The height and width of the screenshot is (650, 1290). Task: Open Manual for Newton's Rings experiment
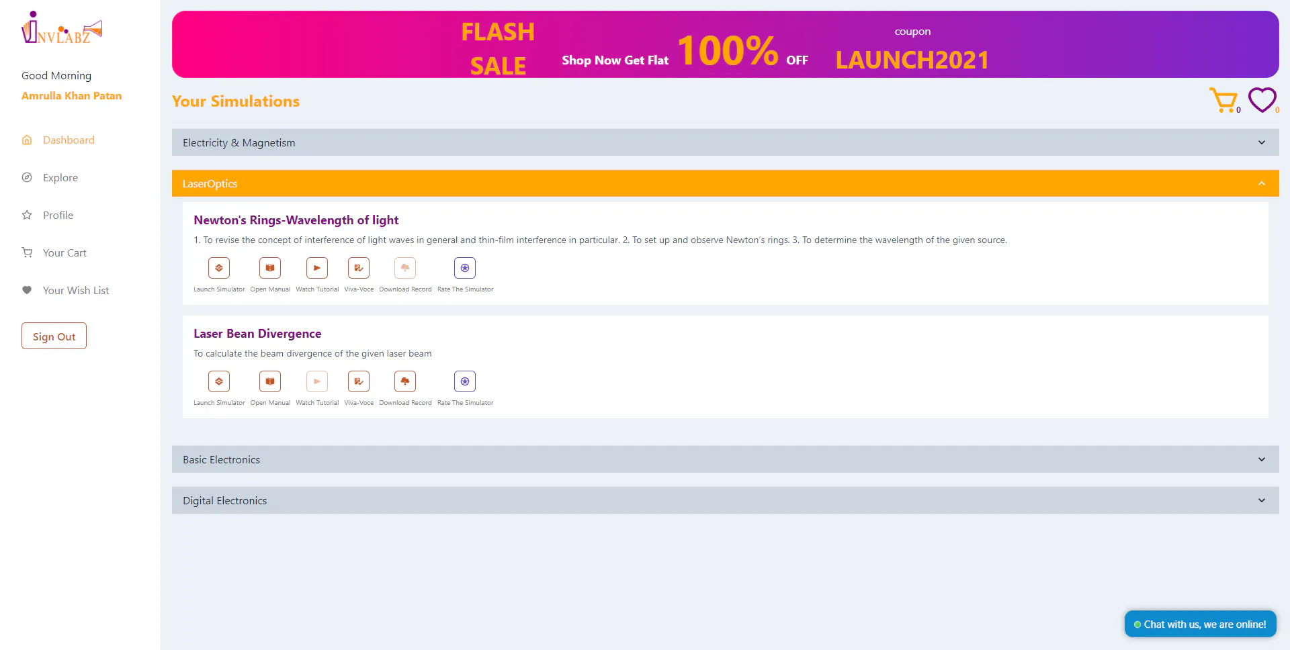pos(270,268)
